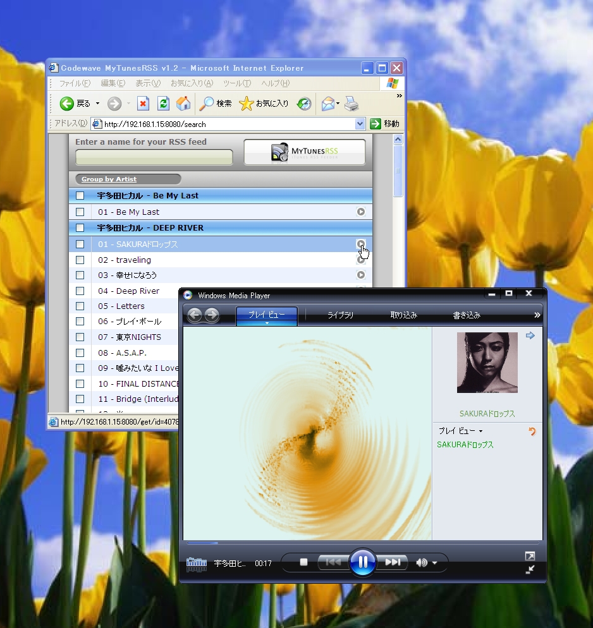Check the 宇多田ヒカル - DEEP RIVER album checkbox
Screen dimensions: 593x628
point(80,227)
